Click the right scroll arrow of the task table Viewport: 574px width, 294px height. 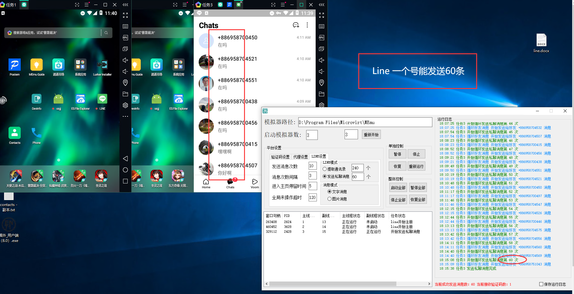click(429, 284)
